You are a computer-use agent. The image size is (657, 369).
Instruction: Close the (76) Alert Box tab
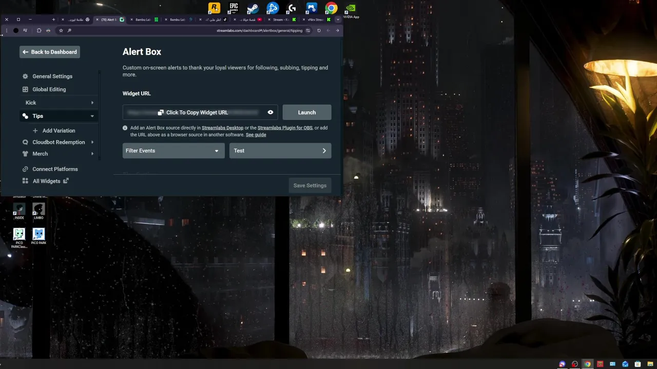pos(97,19)
